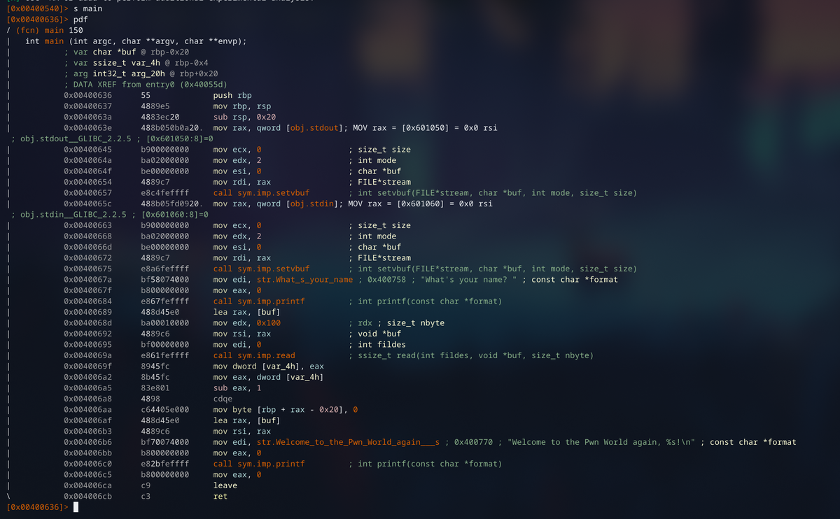Click 'str.Welcome_to_the_Pwn_World_again___s' reference
The height and width of the screenshot is (519, 840).
(349, 442)
